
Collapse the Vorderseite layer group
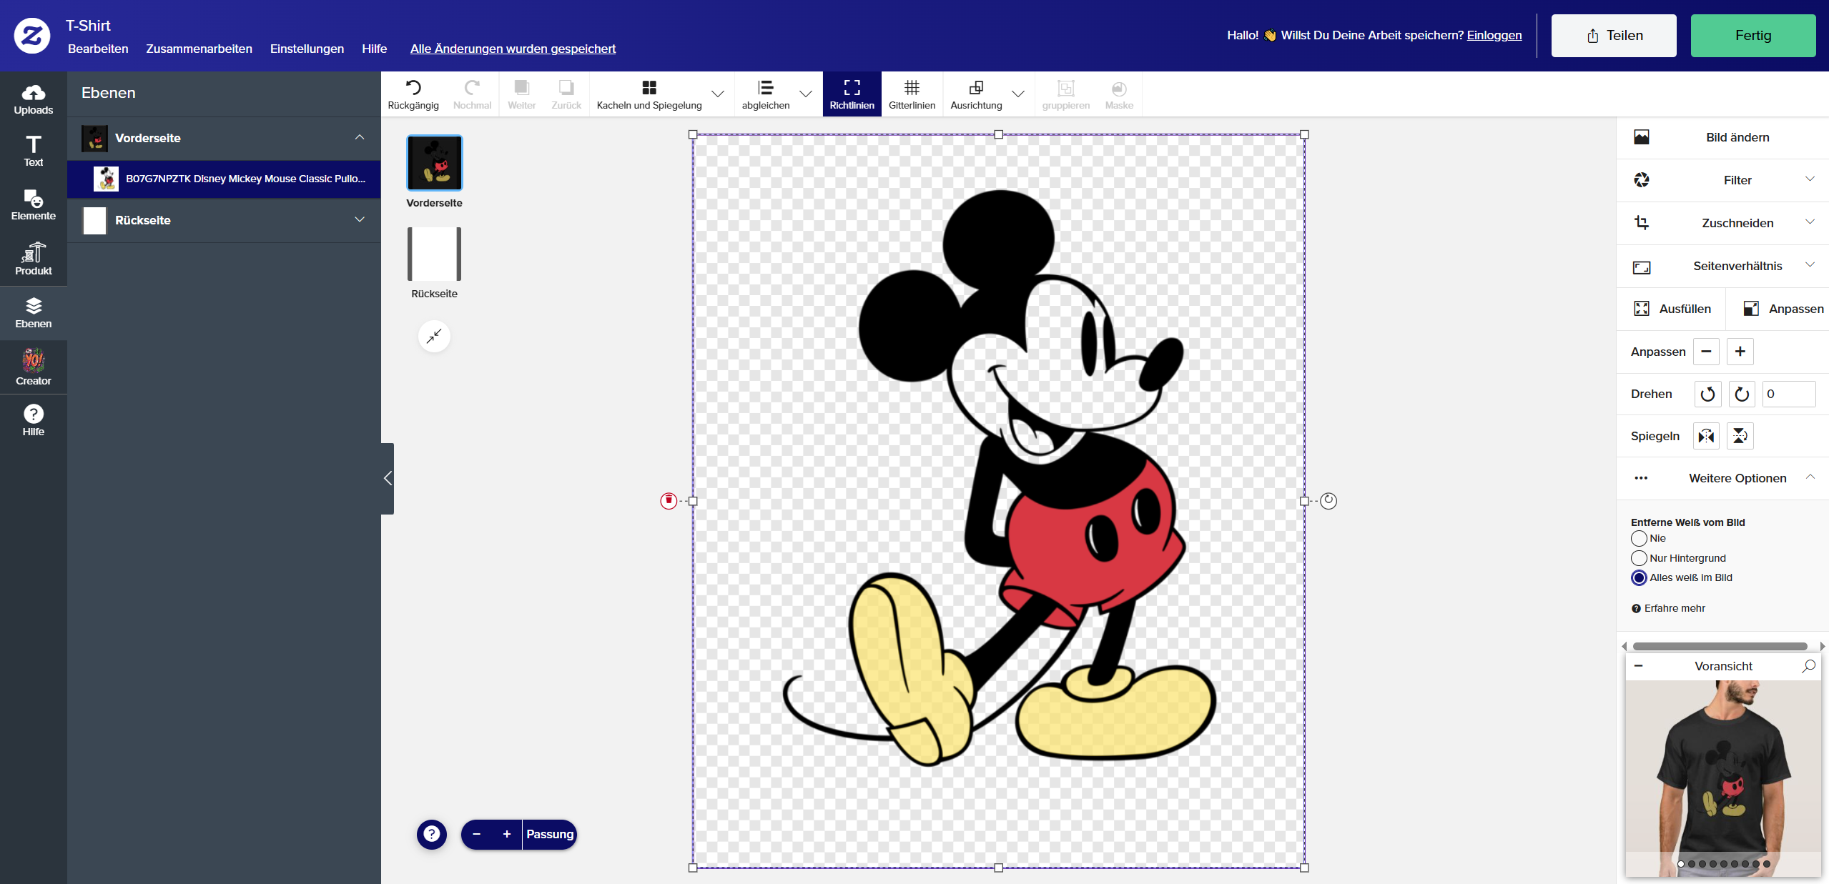(x=360, y=137)
